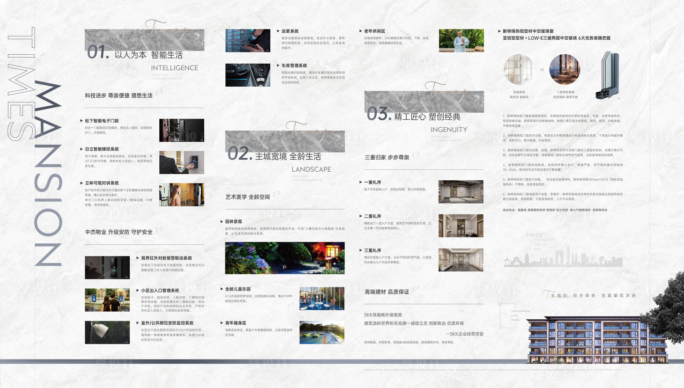684x388 pixels.
Task: Click the VS label between glass images
Action: point(542,70)
